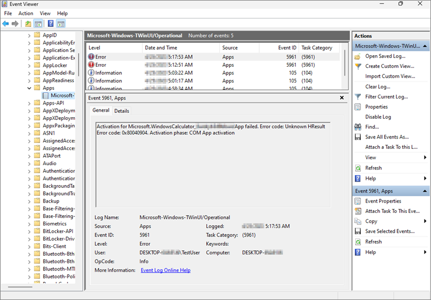The width and height of the screenshot is (431, 300).
Task: Click the Event Properties icon
Action: coord(358,201)
